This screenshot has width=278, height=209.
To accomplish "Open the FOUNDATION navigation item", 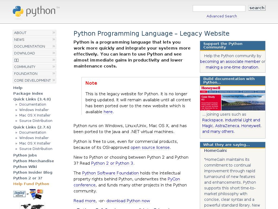I will (x=26, y=73).
